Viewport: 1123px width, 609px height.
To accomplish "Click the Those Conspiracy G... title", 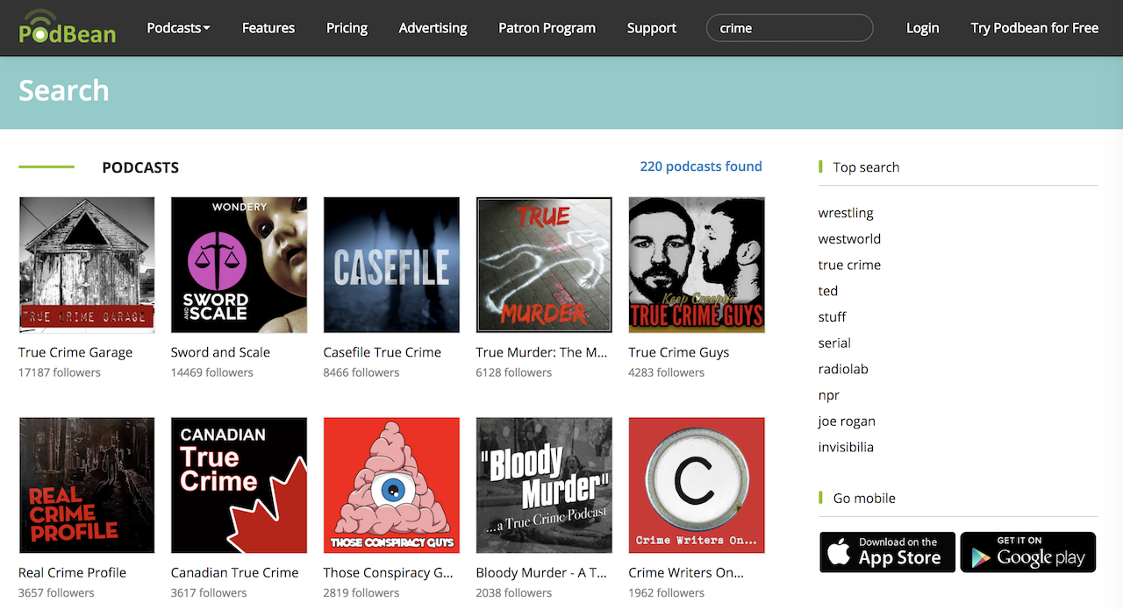I will click(x=388, y=573).
